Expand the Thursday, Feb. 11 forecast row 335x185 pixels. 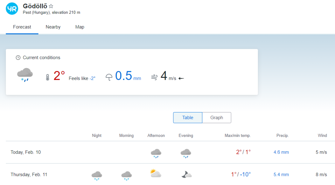click(x=29, y=175)
